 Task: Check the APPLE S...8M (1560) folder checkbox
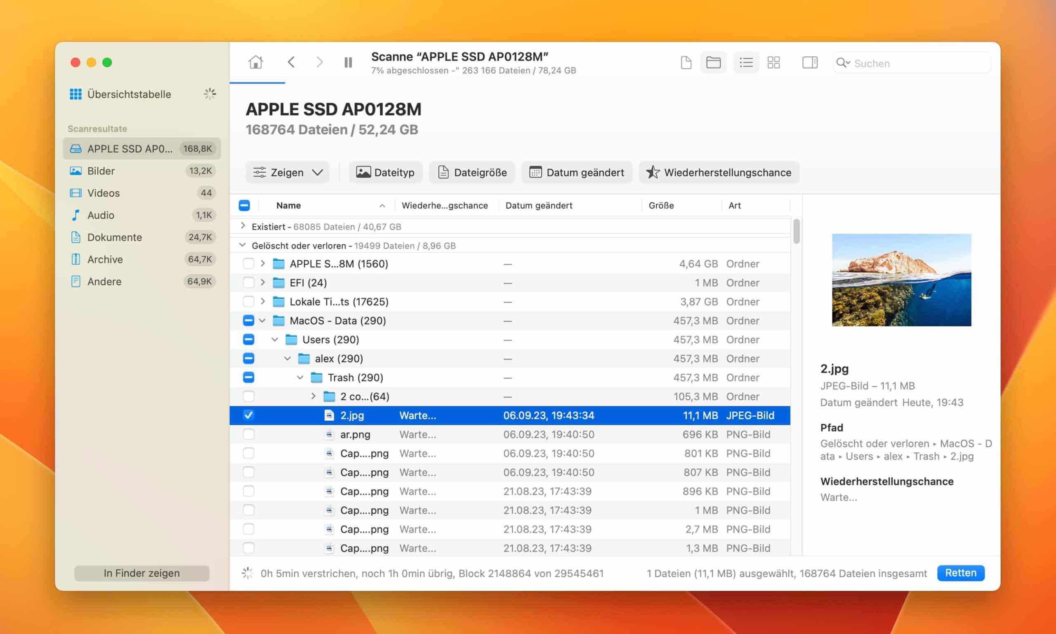(248, 263)
